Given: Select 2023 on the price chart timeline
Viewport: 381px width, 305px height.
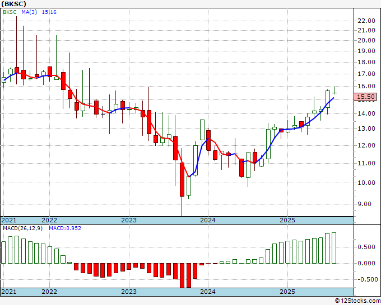Looking at the screenshot, I should 129,220.
